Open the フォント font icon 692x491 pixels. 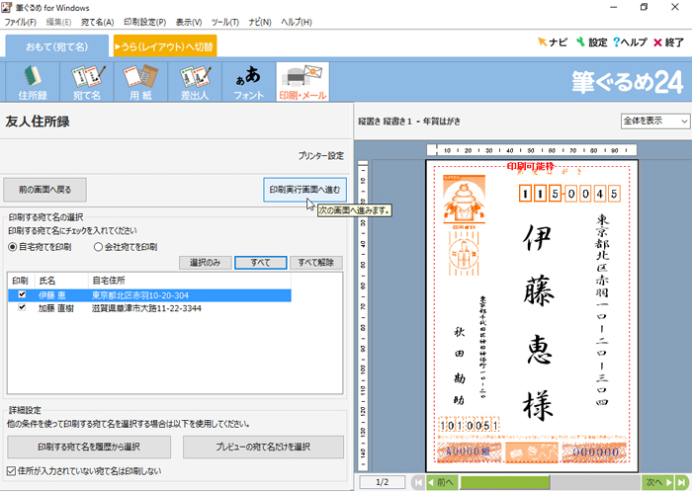248,82
